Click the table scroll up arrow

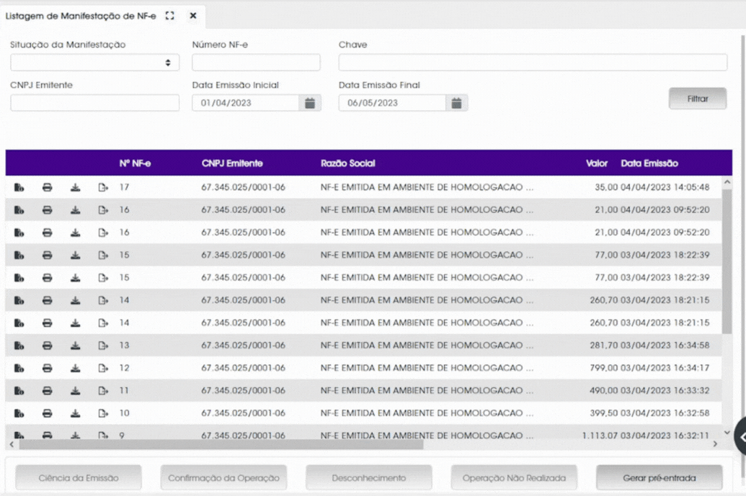pos(727,182)
